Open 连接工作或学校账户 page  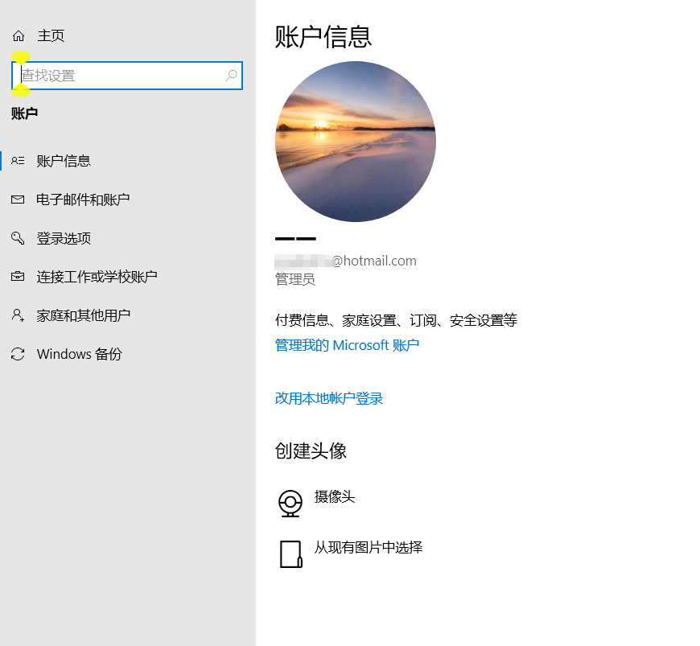click(97, 277)
